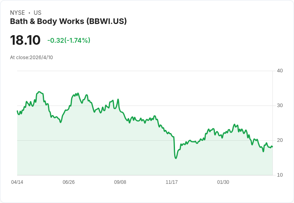
Task: Click the 20 y-axis price label
Action: tap(280, 140)
